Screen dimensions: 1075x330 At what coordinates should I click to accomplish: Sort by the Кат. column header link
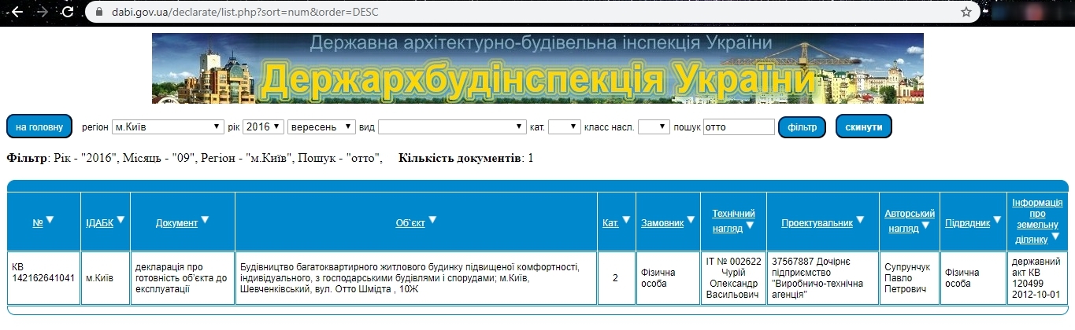tap(610, 223)
